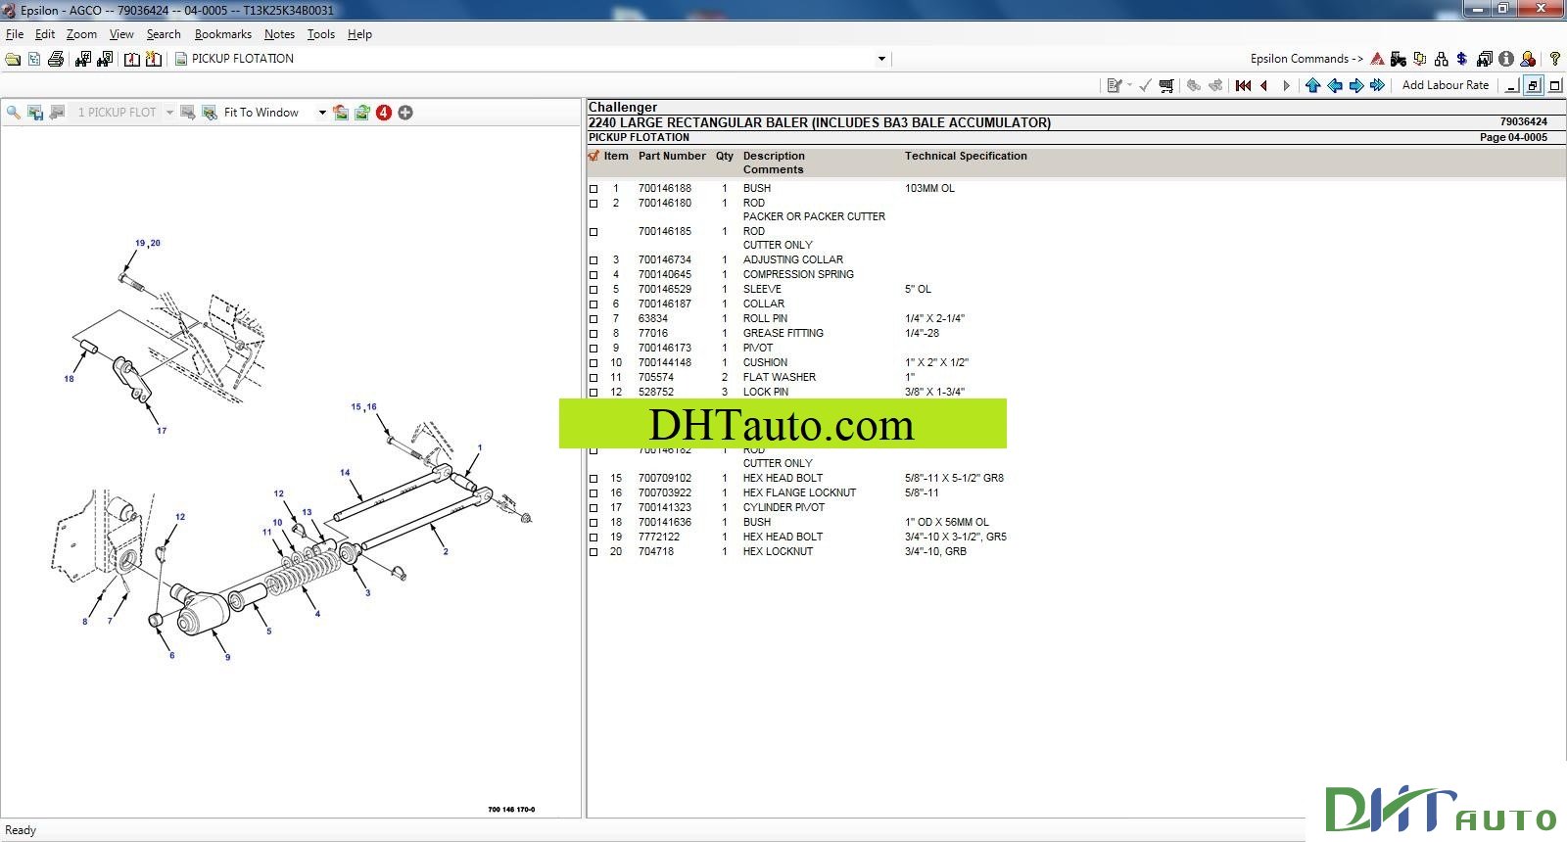Open the Bookmarks menu
The width and height of the screenshot is (1567, 842).
tap(223, 34)
